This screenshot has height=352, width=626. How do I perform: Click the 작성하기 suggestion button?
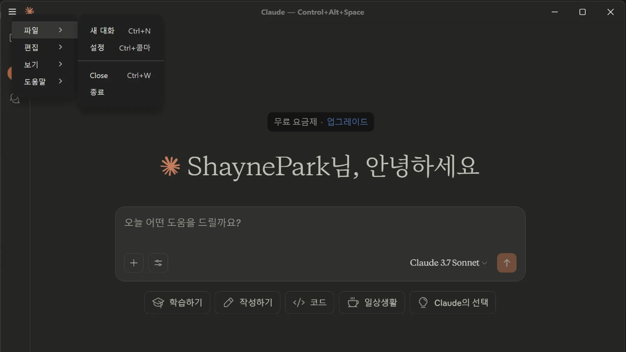click(x=247, y=303)
